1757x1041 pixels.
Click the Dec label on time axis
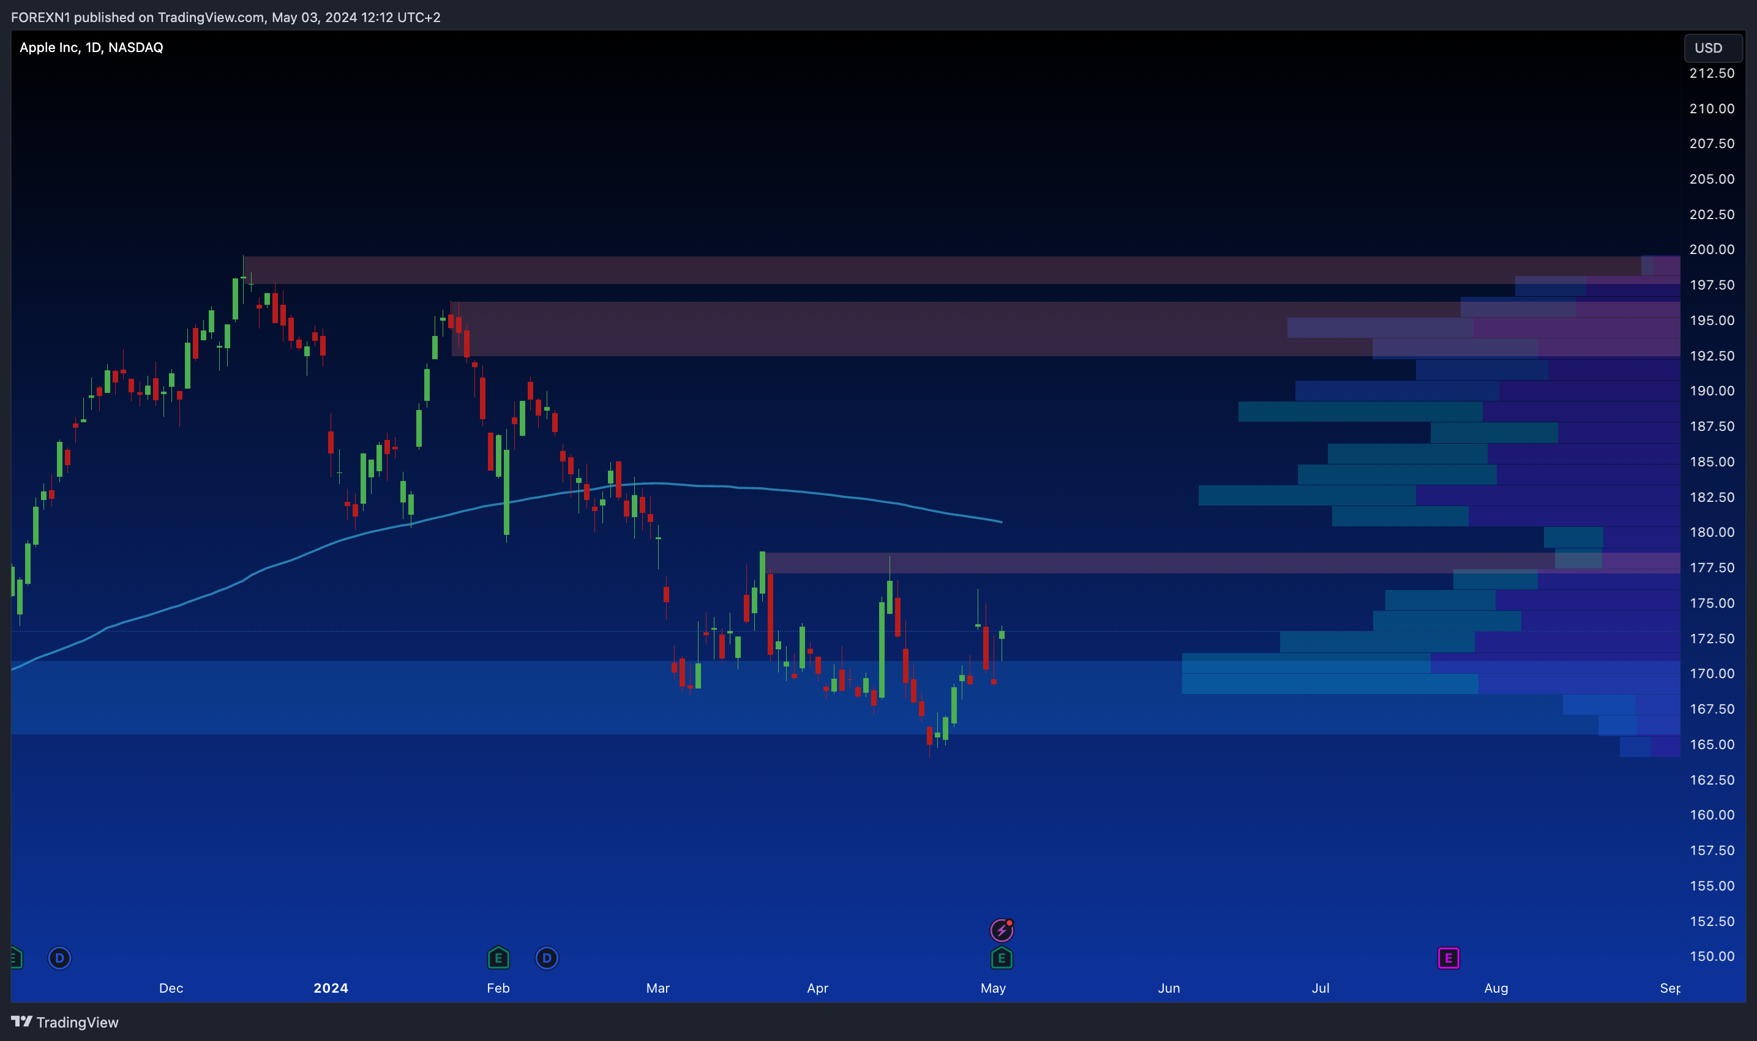pos(171,988)
